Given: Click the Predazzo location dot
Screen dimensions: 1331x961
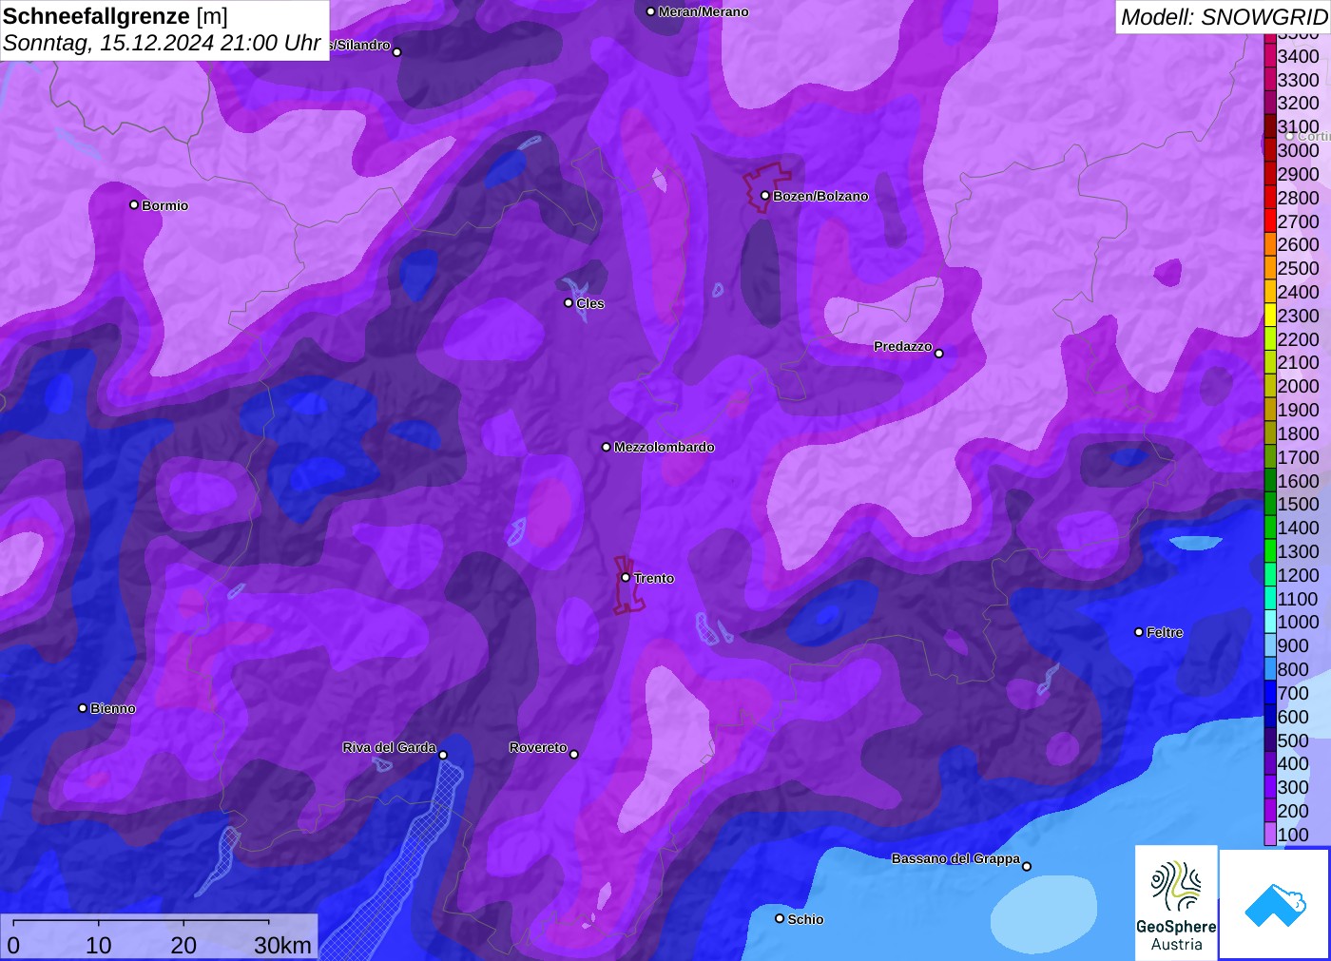Looking at the screenshot, I should (939, 354).
